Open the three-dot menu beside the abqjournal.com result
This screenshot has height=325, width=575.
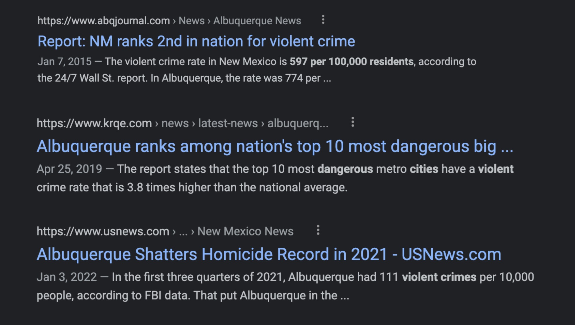click(323, 20)
